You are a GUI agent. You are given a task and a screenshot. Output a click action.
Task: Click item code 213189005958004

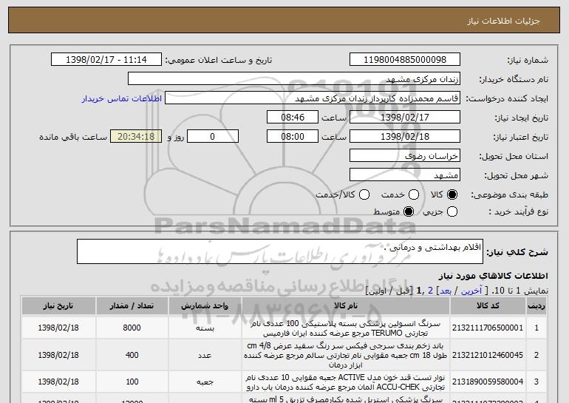[x=488, y=382]
